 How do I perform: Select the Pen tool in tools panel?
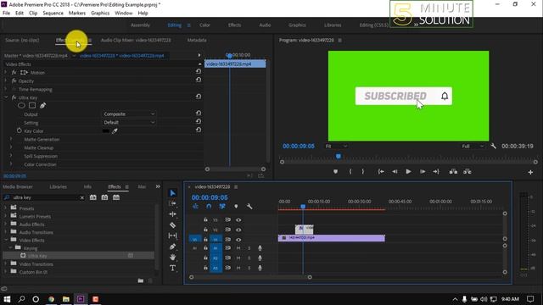[x=172, y=247]
